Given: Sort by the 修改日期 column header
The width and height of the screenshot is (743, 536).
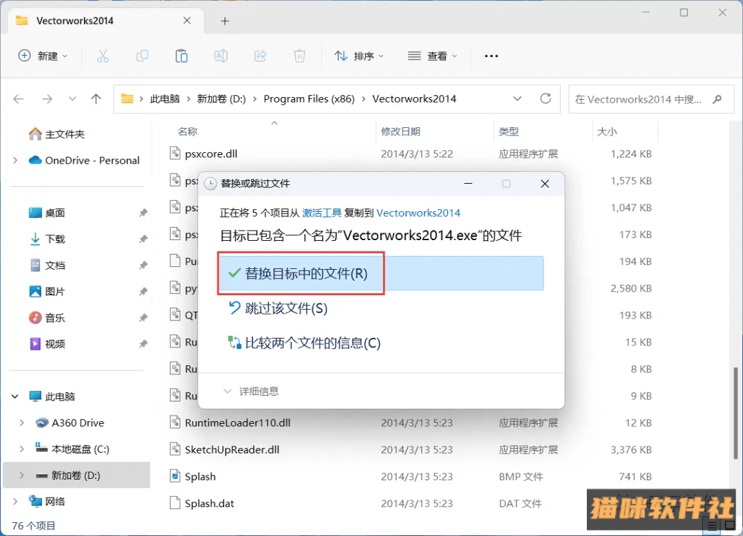Looking at the screenshot, I should tap(400, 131).
